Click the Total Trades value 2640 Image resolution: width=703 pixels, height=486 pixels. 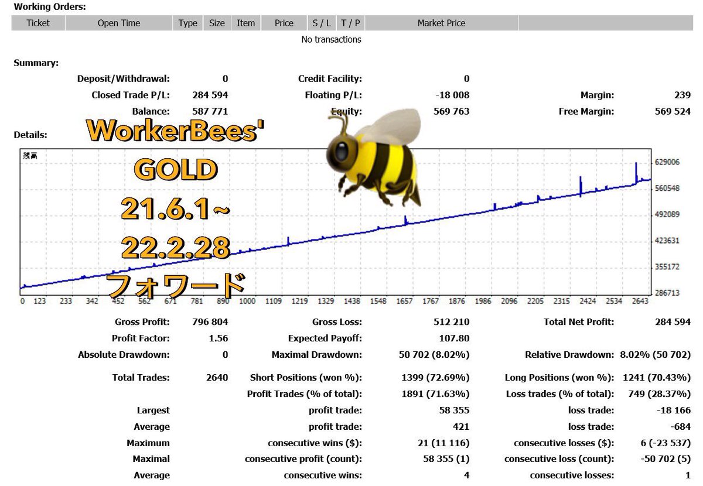pos(217,378)
